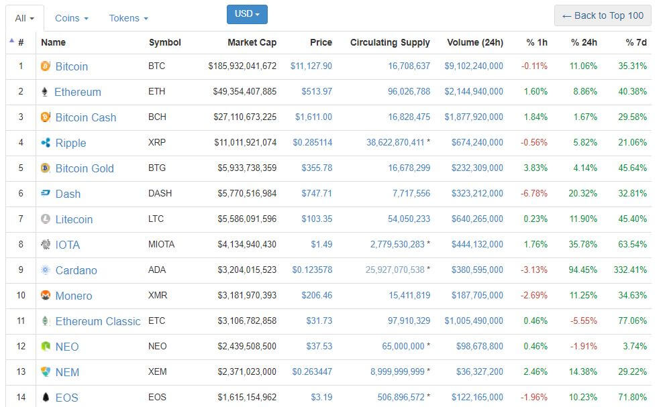This screenshot has height=407, width=669.
Task: Click the Ethereum Classic logo icon
Action: pyautogui.click(x=45, y=321)
